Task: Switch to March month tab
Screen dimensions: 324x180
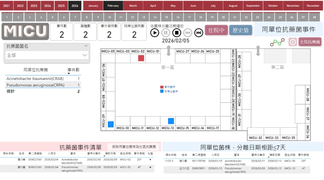Action: click(133, 6)
